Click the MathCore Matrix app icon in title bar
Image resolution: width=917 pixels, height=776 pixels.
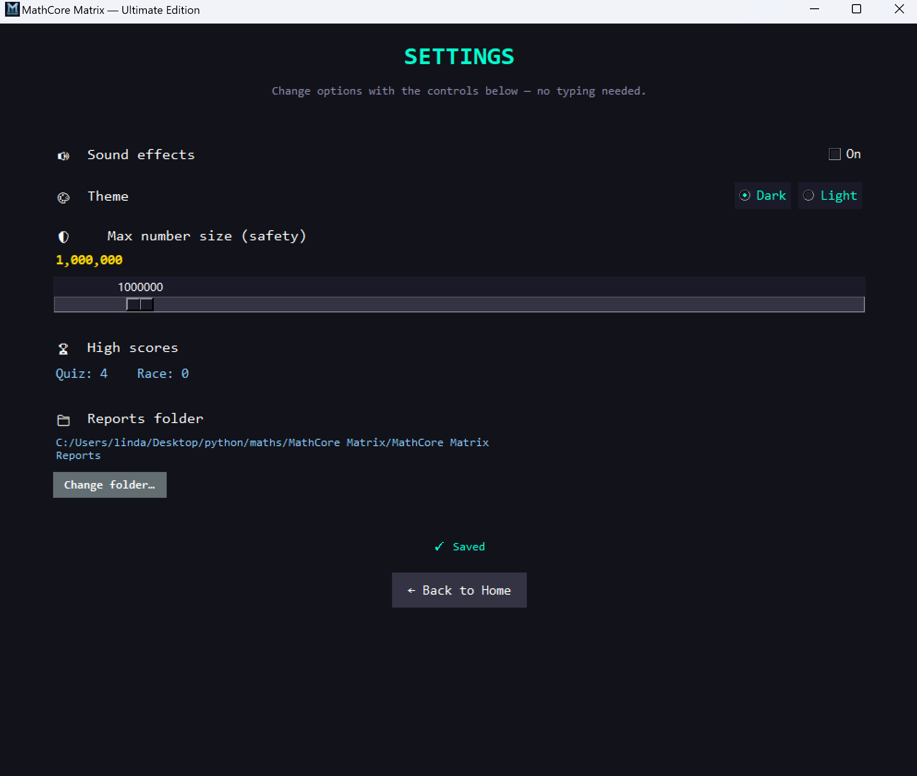tap(12, 9)
